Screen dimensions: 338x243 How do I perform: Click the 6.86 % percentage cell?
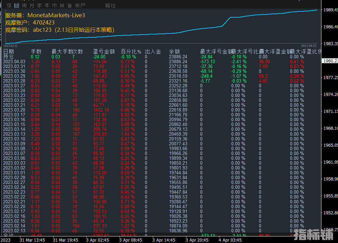coord(128,110)
